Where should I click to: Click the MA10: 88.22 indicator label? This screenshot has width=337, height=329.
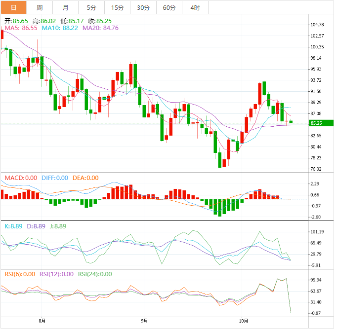60,28
